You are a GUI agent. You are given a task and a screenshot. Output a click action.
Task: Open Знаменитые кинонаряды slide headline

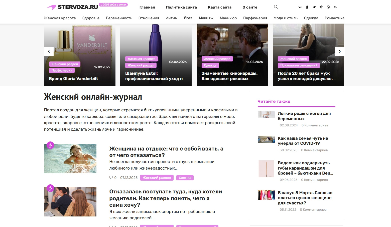(229, 76)
